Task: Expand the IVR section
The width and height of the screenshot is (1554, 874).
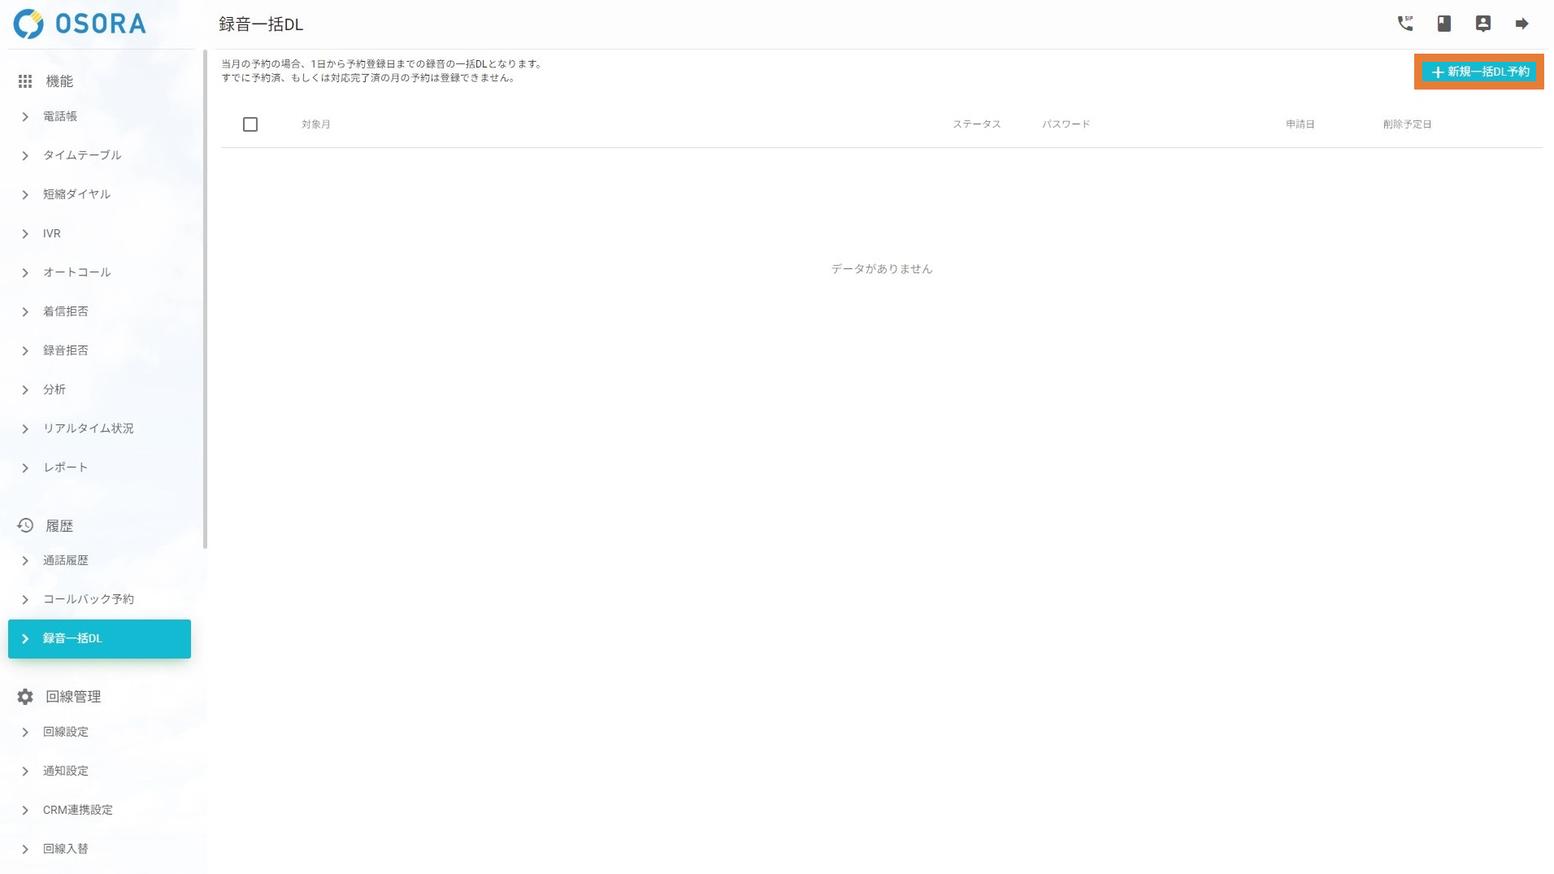Action: 51,233
